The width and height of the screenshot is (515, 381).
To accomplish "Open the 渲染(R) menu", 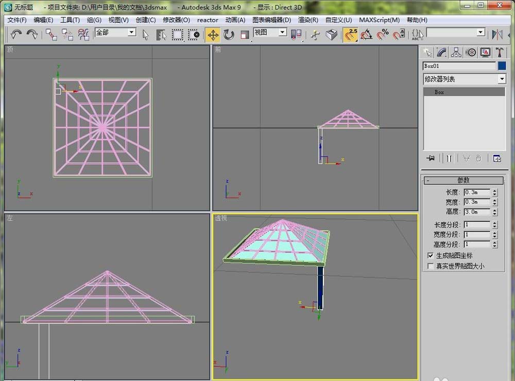I will 308,20.
